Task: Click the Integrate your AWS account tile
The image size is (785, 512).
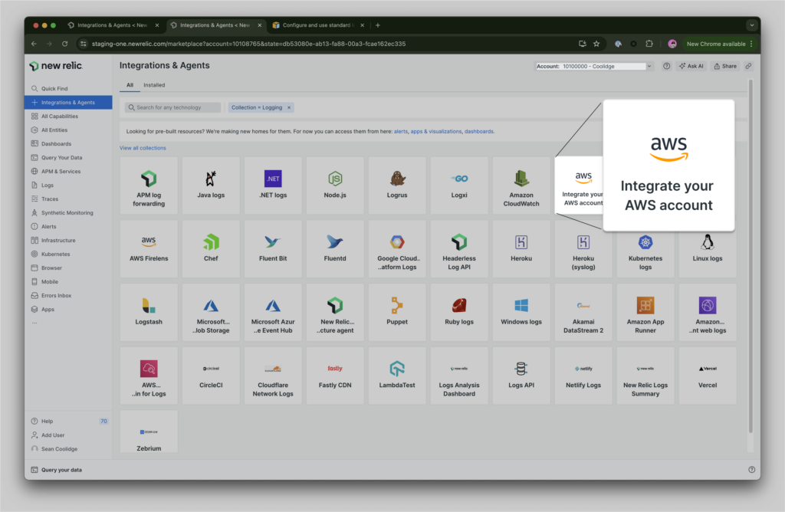Action: pyautogui.click(x=580, y=185)
